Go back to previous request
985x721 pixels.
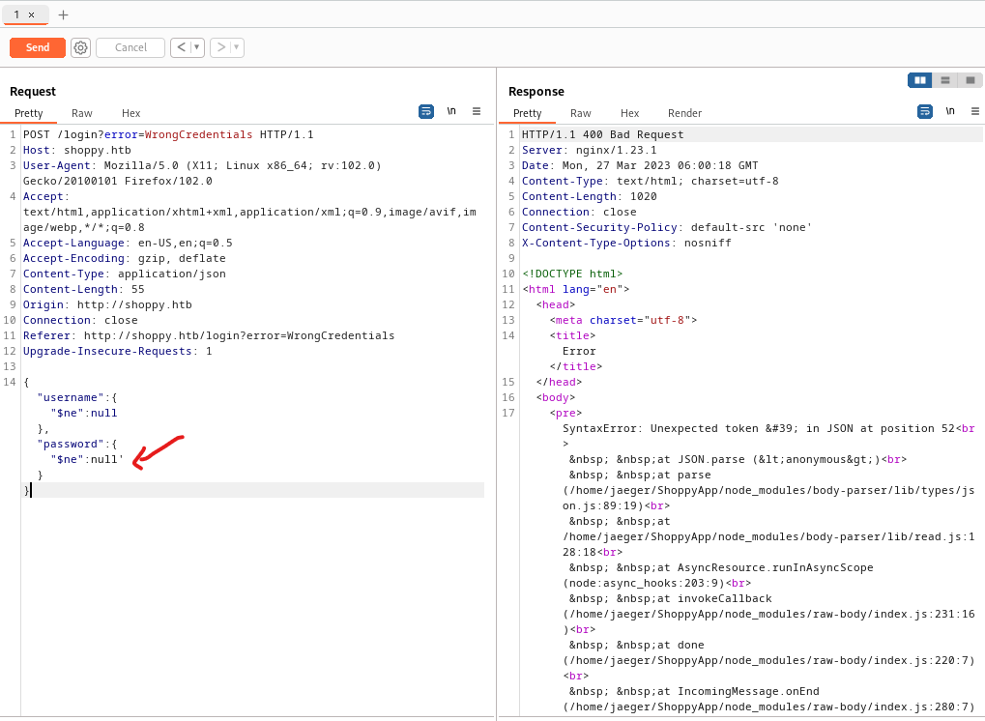[181, 47]
